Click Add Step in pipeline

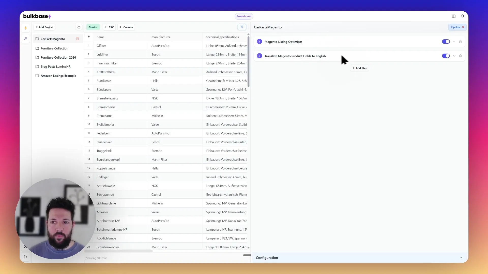click(x=359, y=68)
